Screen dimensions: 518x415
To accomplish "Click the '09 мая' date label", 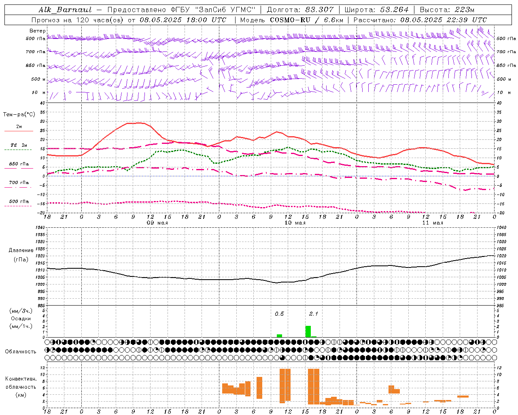I will [x=157, y=223].
